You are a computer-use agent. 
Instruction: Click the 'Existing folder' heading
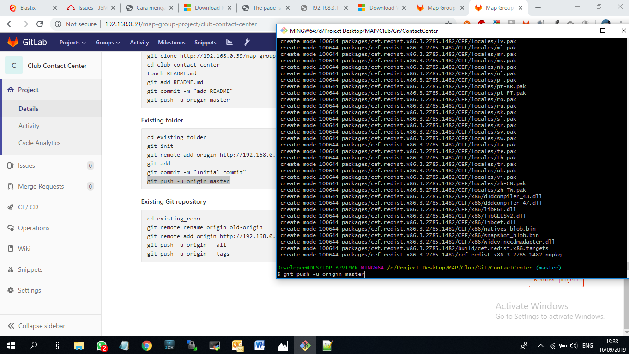click(x=162, y=120)
